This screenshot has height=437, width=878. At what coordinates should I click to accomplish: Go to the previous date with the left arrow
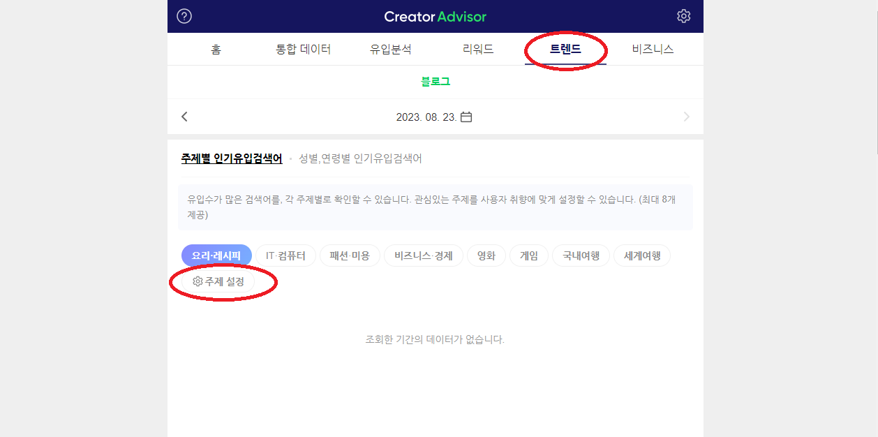click(x=184, y=117)
